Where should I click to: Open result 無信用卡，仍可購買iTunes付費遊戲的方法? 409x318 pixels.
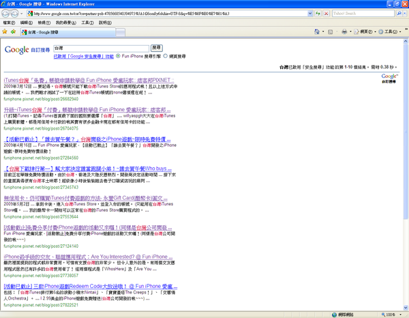(x=86, y=198)
